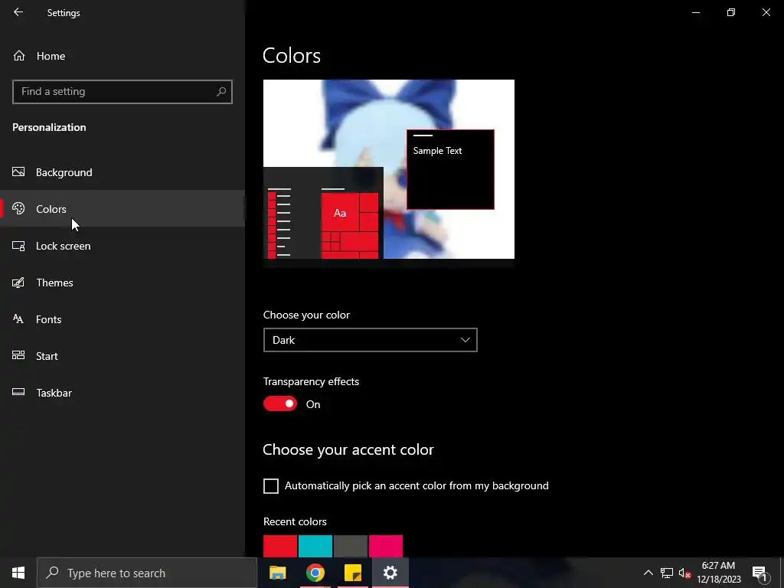784x588 pixels.
Task: Click the Taskbar bar icon
Action: 18,392
